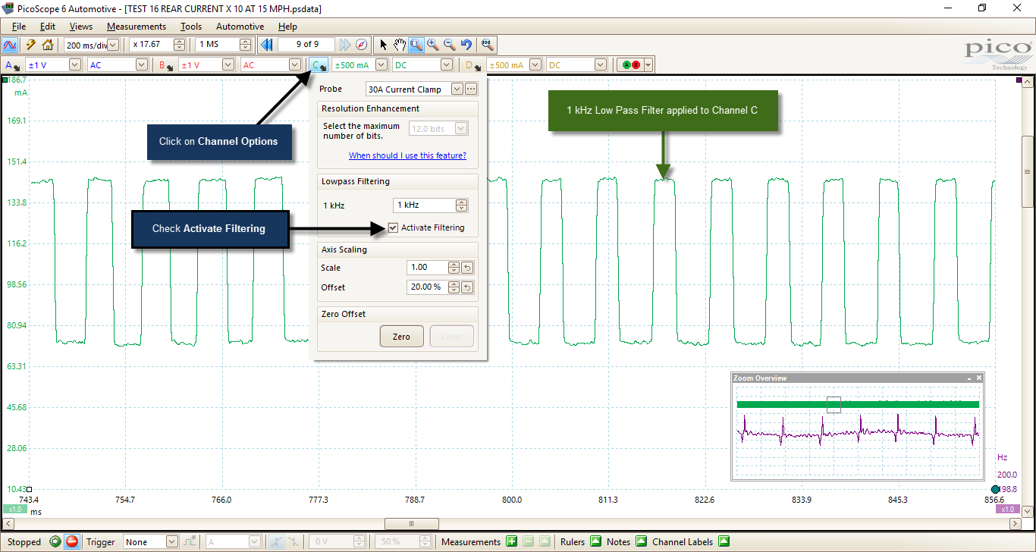Open the Buffer Navigator compass icon
The height and width of the screenshot is (552, 1036).
[x=362, y=45]
